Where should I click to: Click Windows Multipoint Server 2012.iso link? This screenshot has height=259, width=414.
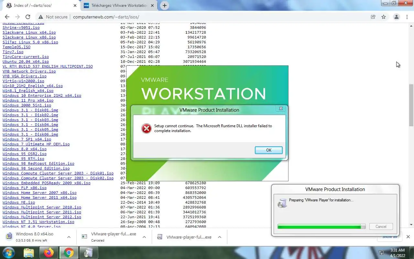pyautogui.click(x=42, y=217)
